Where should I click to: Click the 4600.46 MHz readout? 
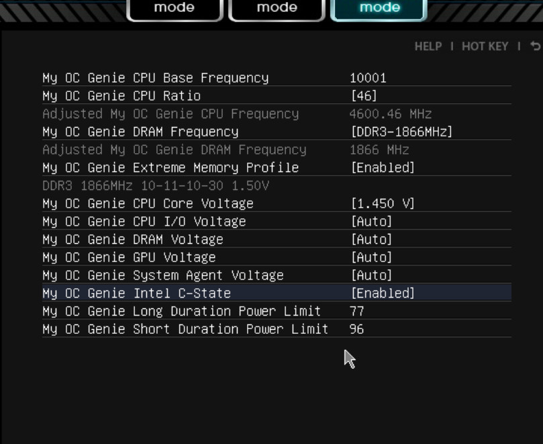pyautogui.click(x=390, y=114)
